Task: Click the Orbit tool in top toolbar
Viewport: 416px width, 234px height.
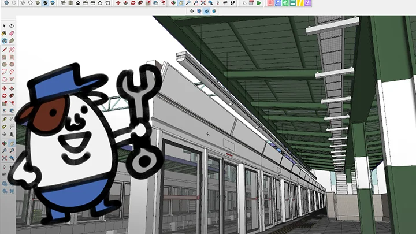Action: (173, 3)
